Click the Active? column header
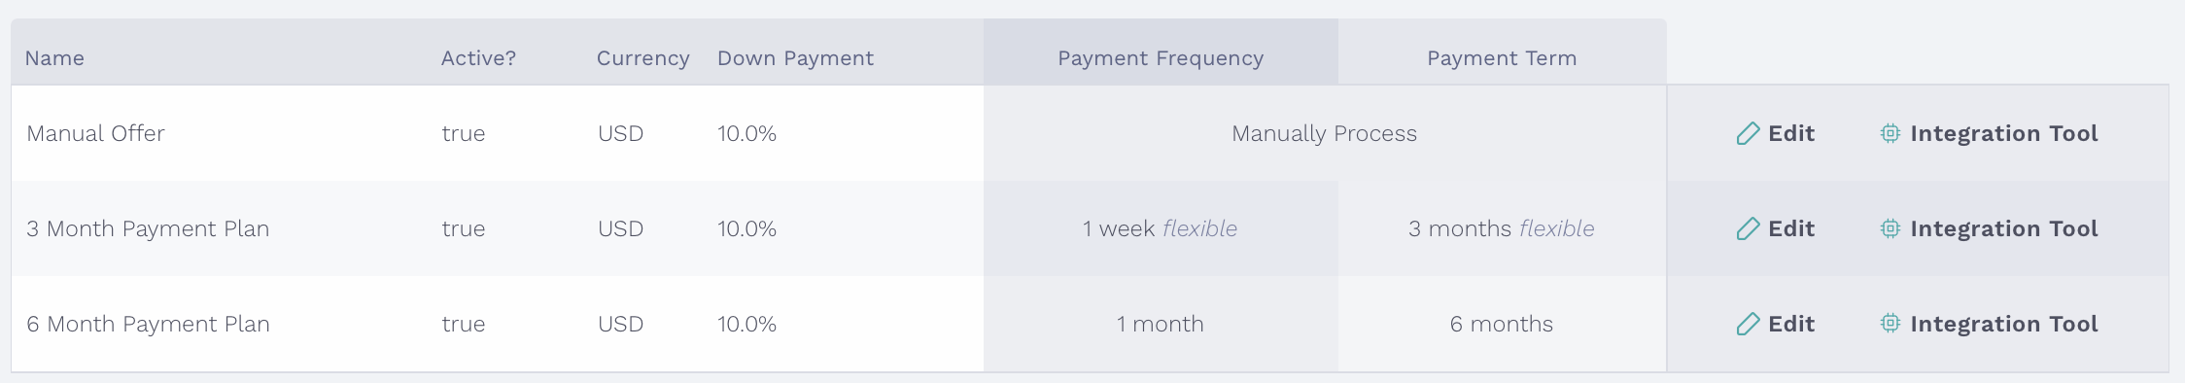Image resolution: width=2185 pixels, height=383 pixels. click(x=478, y=58)
